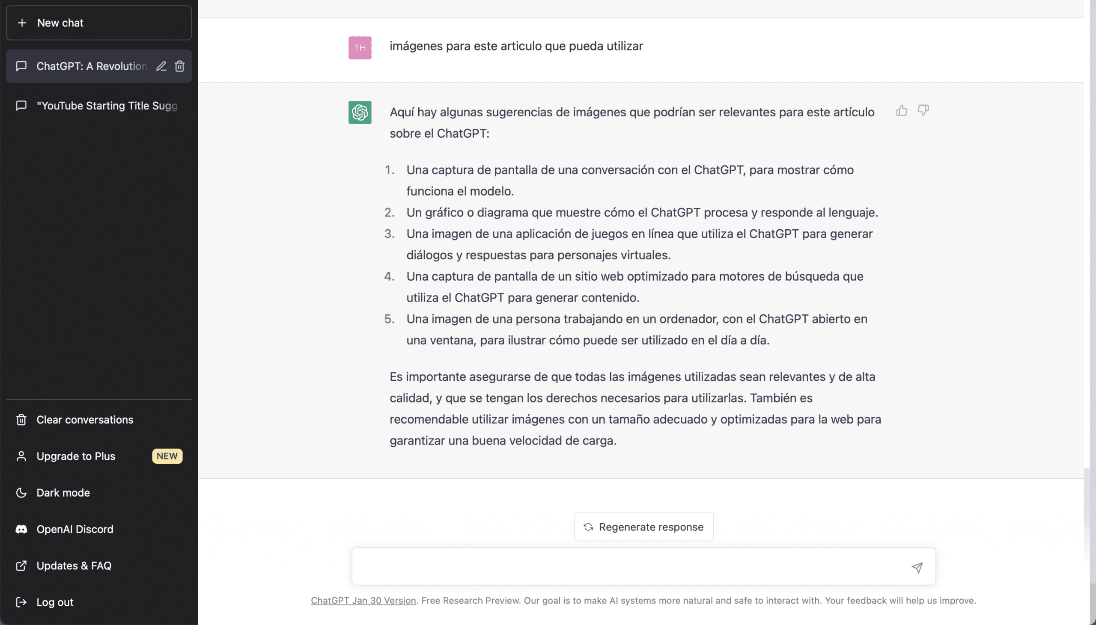Image resolution: width=1096 pixels, height=625 pixels.
Task: Click the Regenerate response icon
Action: 588,527
